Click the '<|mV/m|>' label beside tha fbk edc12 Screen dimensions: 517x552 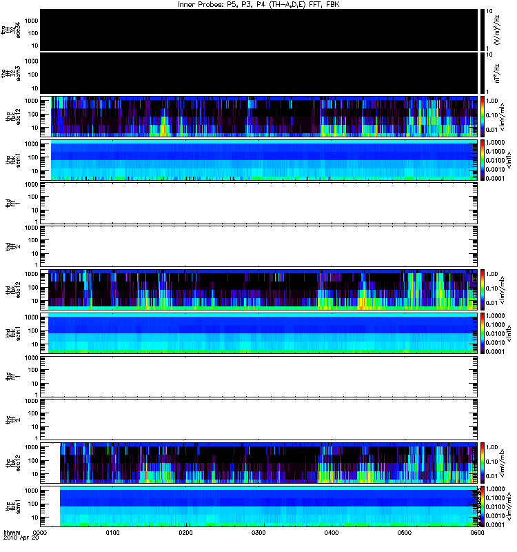click(503, 117)
